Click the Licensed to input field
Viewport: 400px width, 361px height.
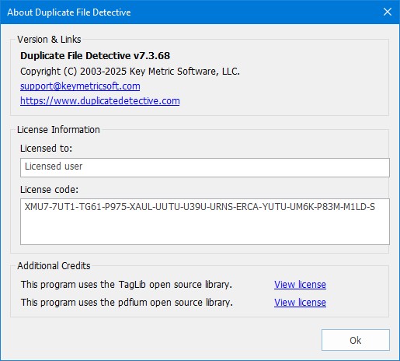point(205,167)
